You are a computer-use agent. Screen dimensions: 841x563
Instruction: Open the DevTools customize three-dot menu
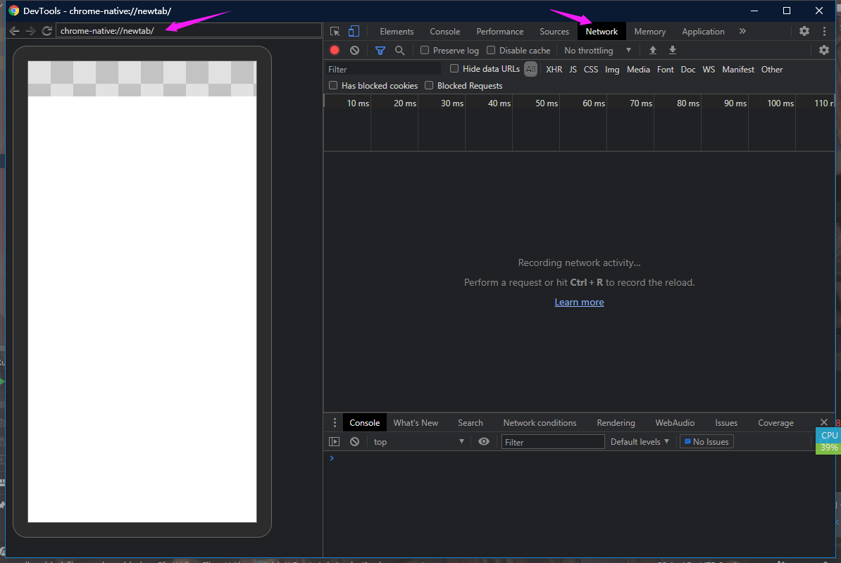[824, 31]
